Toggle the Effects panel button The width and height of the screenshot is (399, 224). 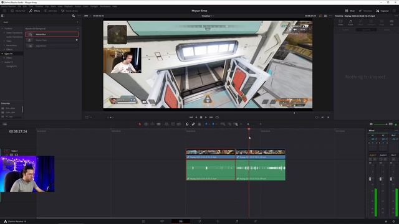click(35, 11)
